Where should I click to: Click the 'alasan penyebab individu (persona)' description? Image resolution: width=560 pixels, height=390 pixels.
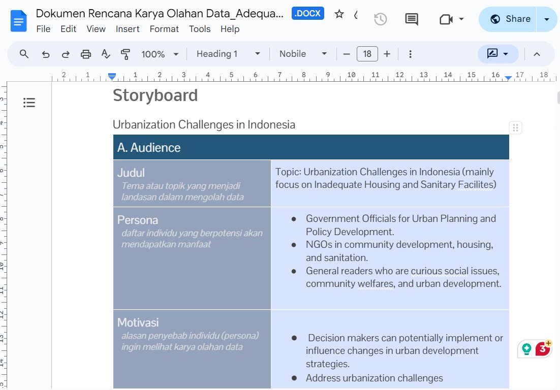[x=190, y=341]
